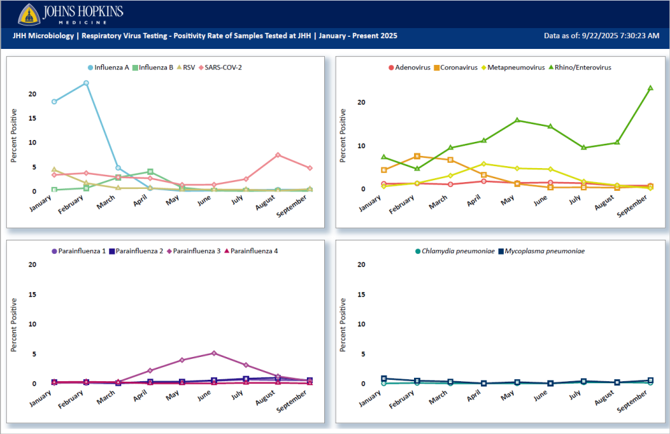Viewport: 670px width, 434px height.
Task: Click the 'Data as of' timestamp text
Action: tap(601, 35)
